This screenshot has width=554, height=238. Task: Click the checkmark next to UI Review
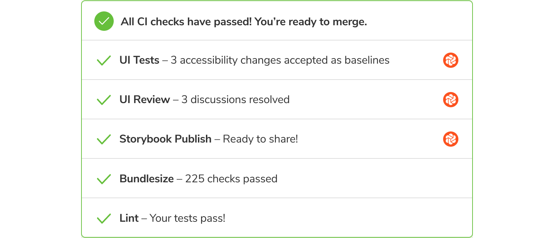click(x=104, y=99)
